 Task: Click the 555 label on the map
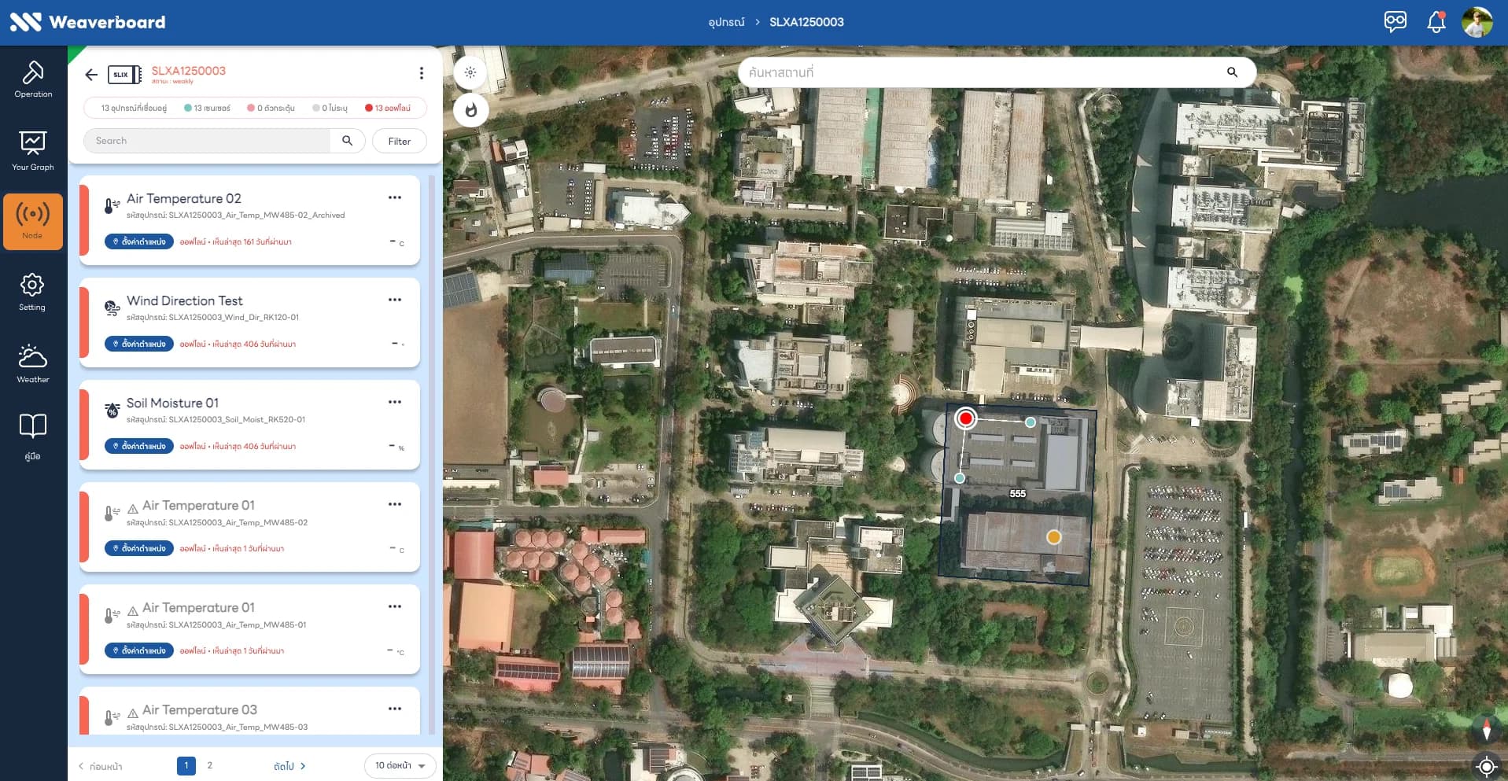(1017, 494)
